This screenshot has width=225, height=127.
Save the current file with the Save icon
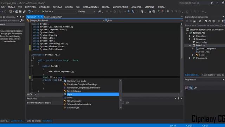tap(20, 11)
